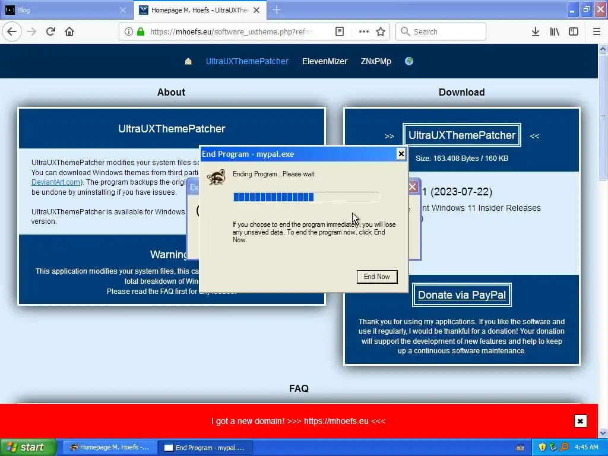
Task: Show site information icon in address bar
Action: pos(129,31)
